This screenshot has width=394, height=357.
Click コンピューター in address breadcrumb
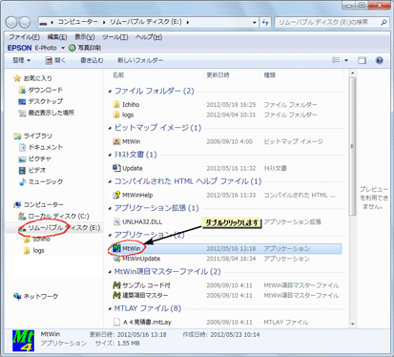(77, 22)
